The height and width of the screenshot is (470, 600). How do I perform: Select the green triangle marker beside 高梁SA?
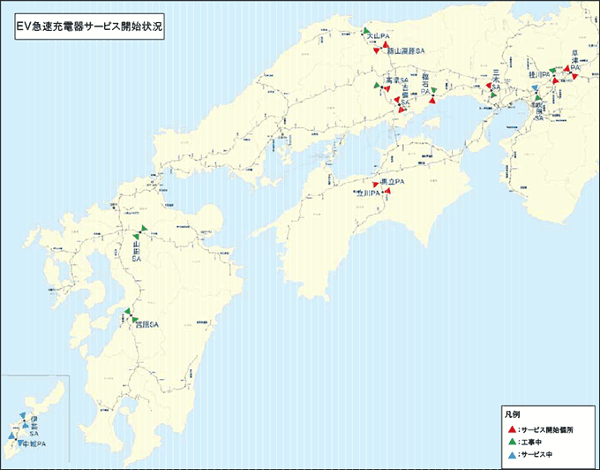click(377, 85)
